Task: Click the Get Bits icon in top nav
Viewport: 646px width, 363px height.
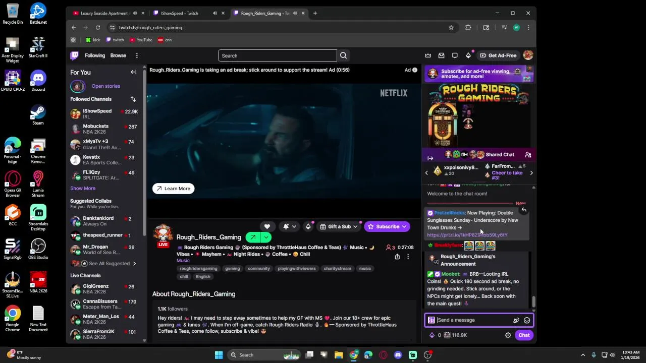Action: (468, 55)
